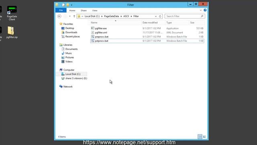Click Application type cell
257x145 pixels.
[x=172, y=28]
